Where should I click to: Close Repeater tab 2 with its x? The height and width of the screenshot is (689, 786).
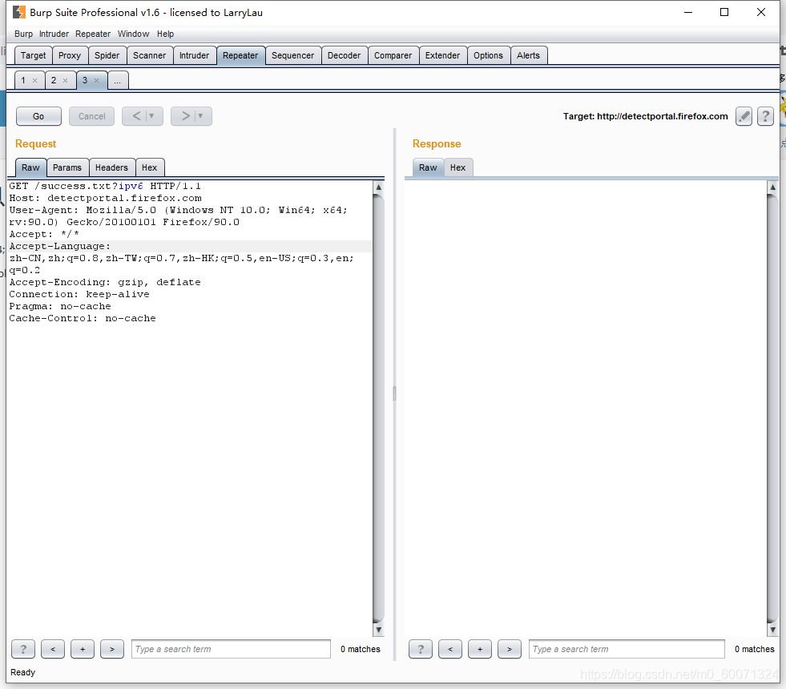(x=65, y=81)
